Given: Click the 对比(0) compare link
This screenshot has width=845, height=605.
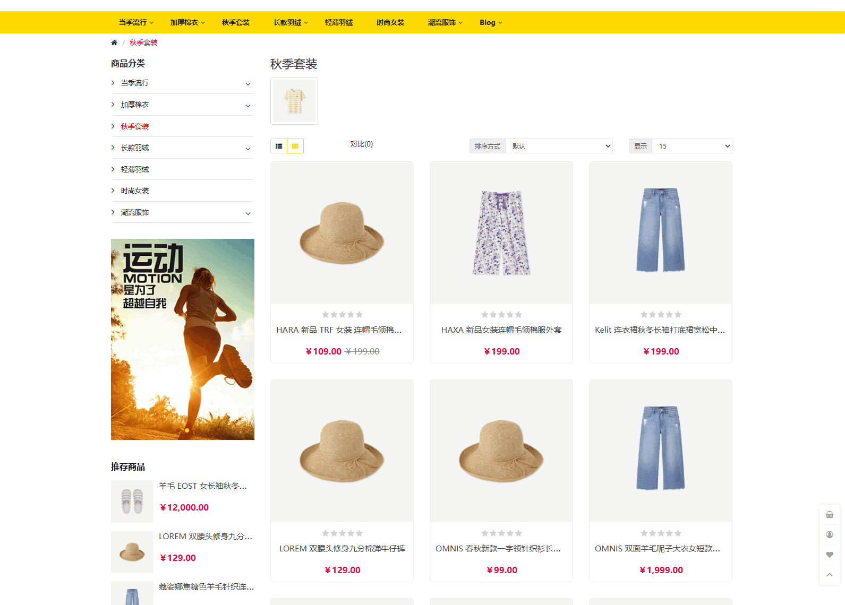Looking at the screenshot, I should [361, 144].
